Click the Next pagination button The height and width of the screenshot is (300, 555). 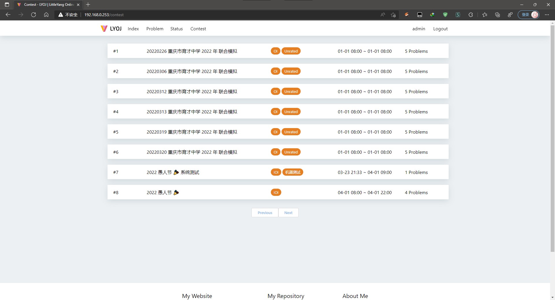tap(288, 213)
